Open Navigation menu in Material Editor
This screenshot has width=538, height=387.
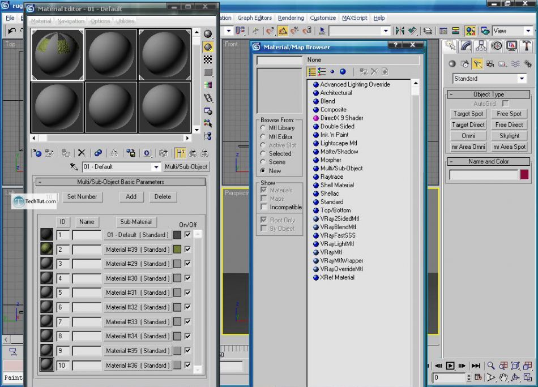coord(71,21)
